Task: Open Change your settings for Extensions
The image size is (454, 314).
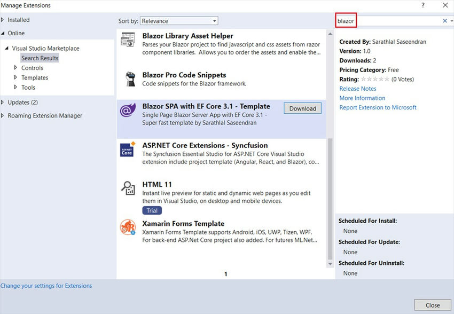Action: point(46,286)
